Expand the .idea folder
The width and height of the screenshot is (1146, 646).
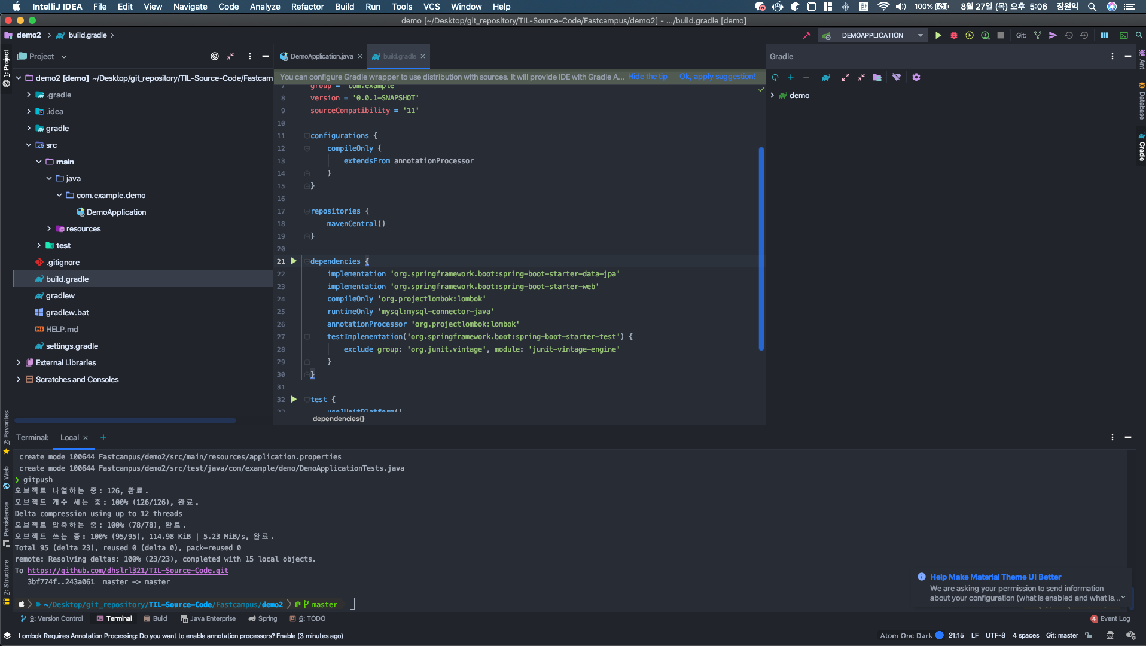(x=29, y=111)
